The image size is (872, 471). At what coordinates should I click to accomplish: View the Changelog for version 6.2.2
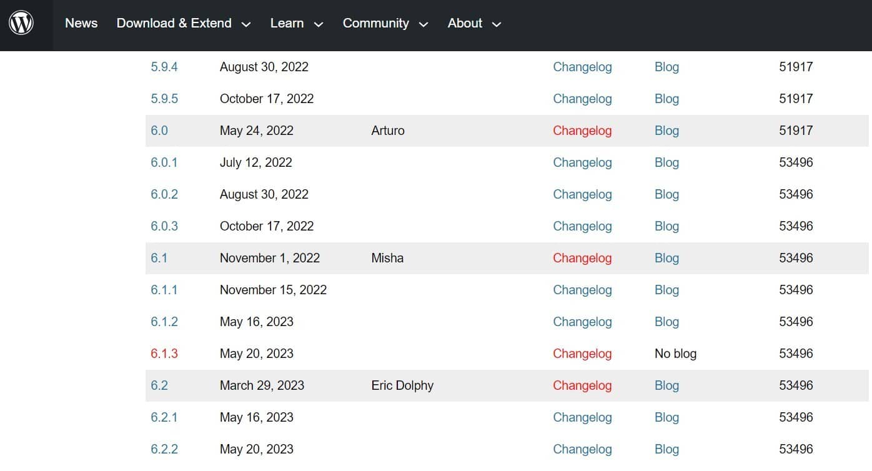pyautogui.click(x=582, y=449)
